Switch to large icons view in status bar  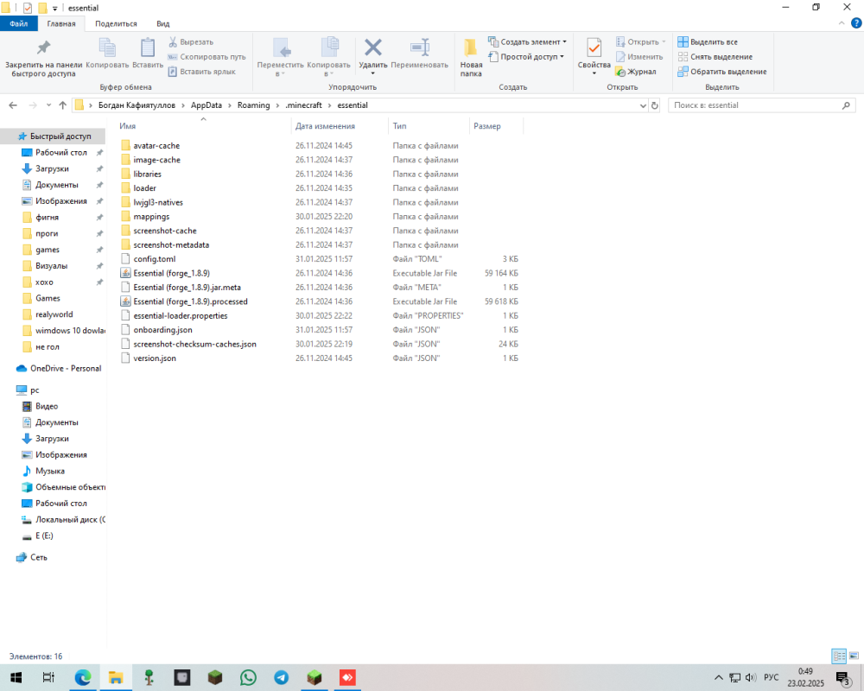point(854,656)
